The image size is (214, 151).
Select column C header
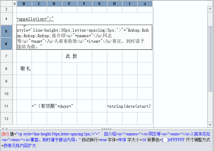click(39, 4)
